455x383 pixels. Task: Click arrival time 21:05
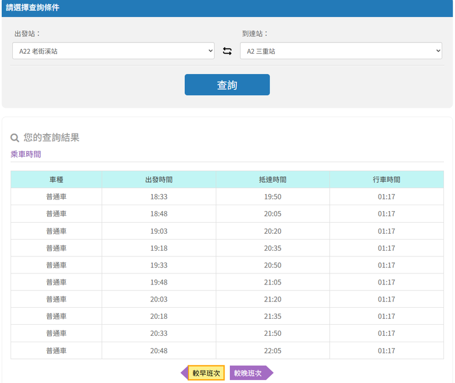tap(272, 282)
